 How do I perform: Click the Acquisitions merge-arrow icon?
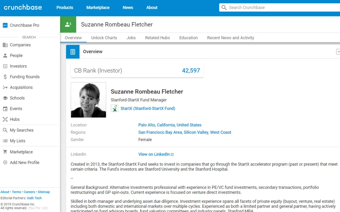(5, 88)
